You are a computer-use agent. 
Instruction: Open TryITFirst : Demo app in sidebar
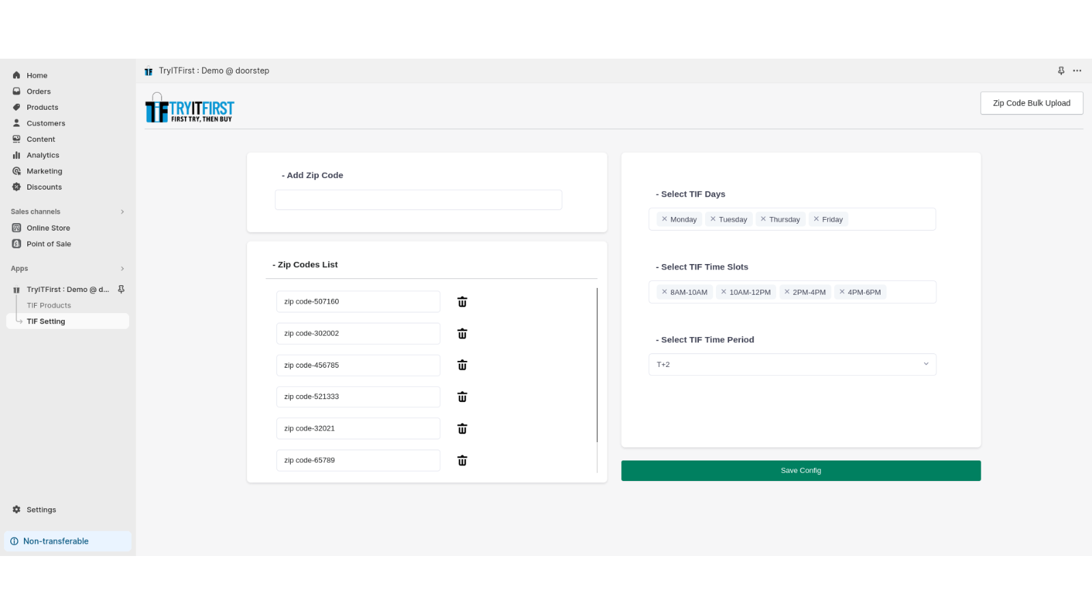click(x=68, y=289)
